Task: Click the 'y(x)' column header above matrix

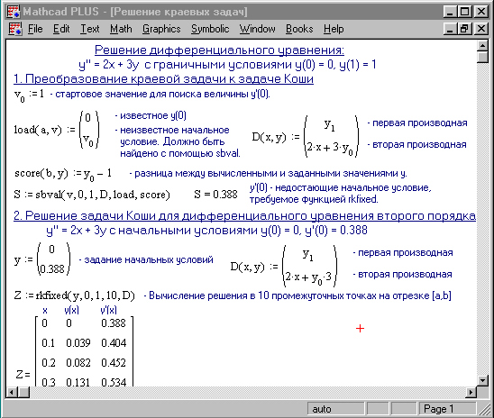Action: [71, 311]
